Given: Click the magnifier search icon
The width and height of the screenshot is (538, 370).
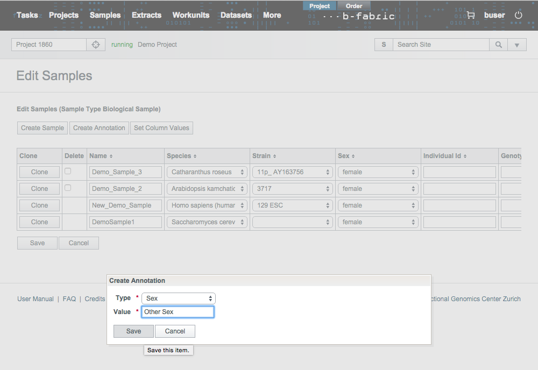Looking at the screenshot, I should pos(499,45).
